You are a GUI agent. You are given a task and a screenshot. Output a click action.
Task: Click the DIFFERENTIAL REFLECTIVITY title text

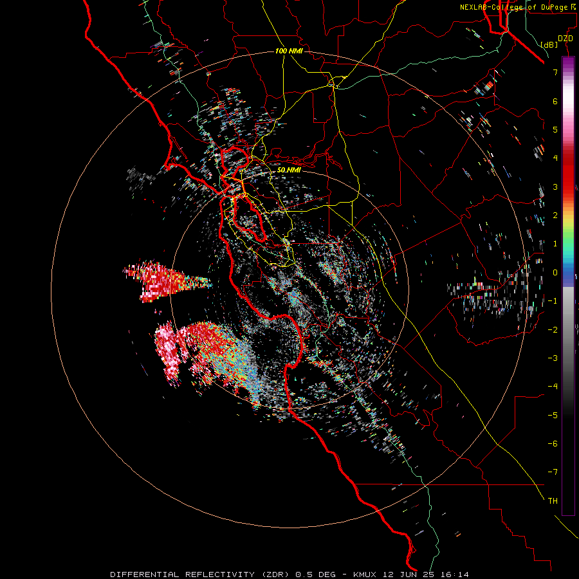(183, 574)
